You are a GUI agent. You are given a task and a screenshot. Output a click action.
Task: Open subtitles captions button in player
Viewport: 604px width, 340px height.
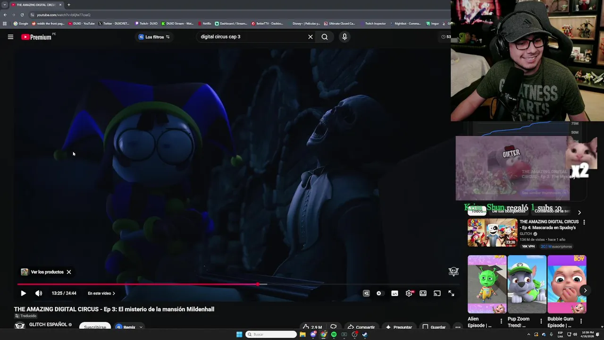click(394, 293)
